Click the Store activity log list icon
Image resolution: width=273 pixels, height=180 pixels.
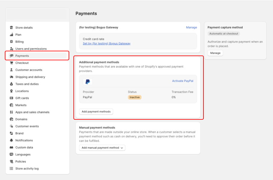click(x=11, y=169)
